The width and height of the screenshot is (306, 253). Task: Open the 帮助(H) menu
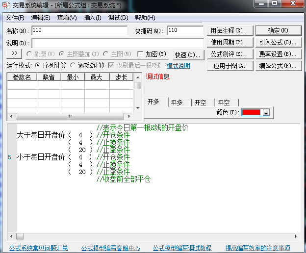tap(145, 18)
